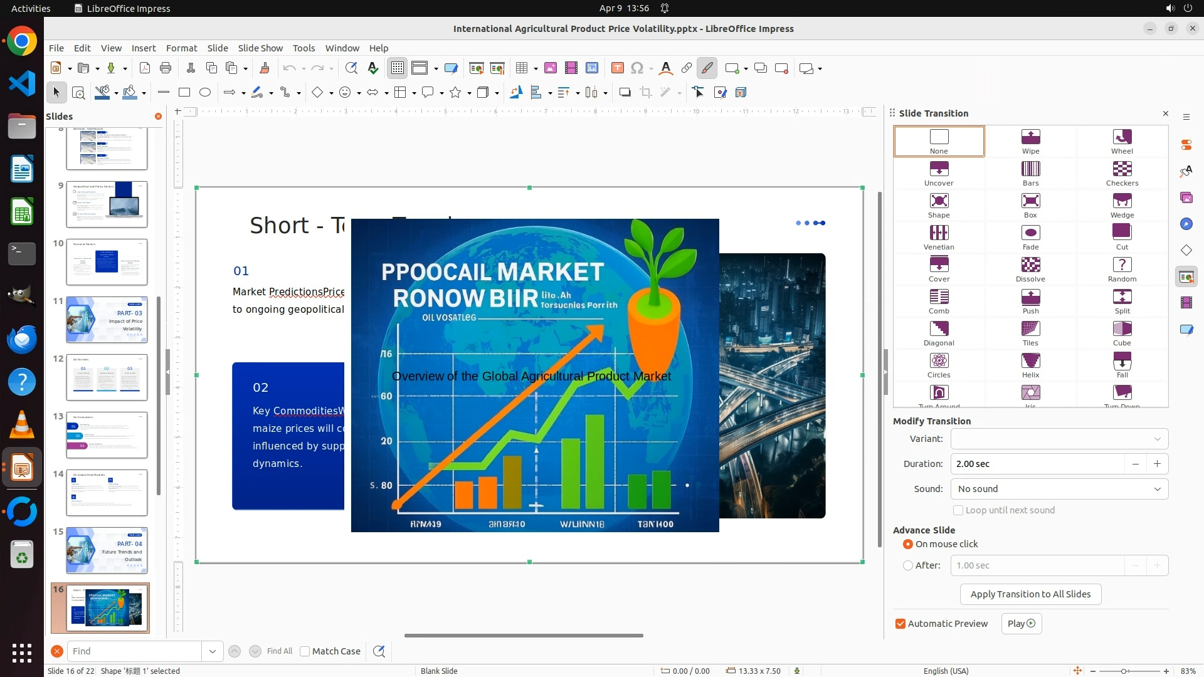Expand the Variant dropdown
Screen dimensions: 1204x677
pyautogui.click(x=1059, y=439)
